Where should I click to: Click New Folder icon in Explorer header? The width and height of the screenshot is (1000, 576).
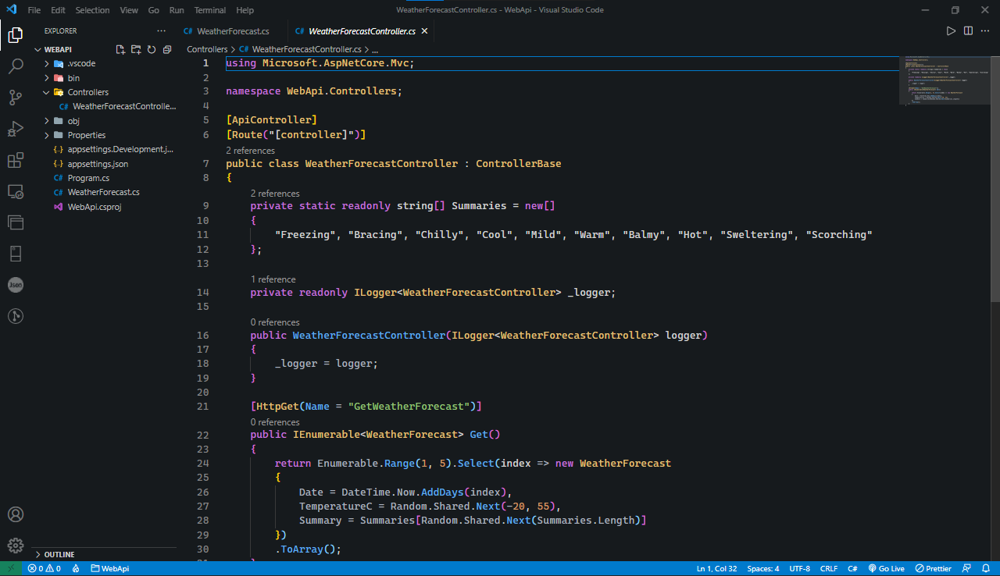136,49
